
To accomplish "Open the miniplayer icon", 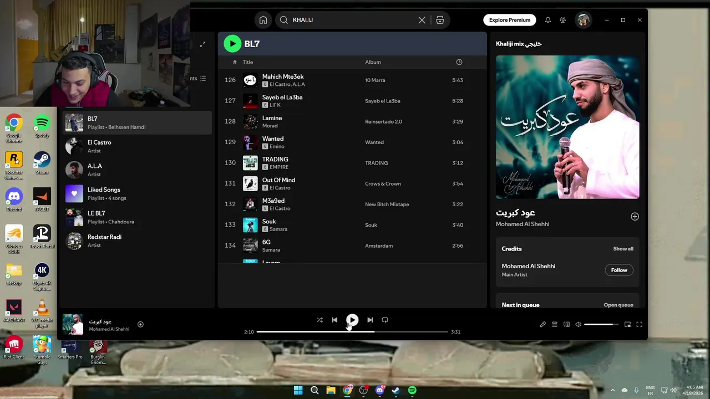I will [627, 325].
